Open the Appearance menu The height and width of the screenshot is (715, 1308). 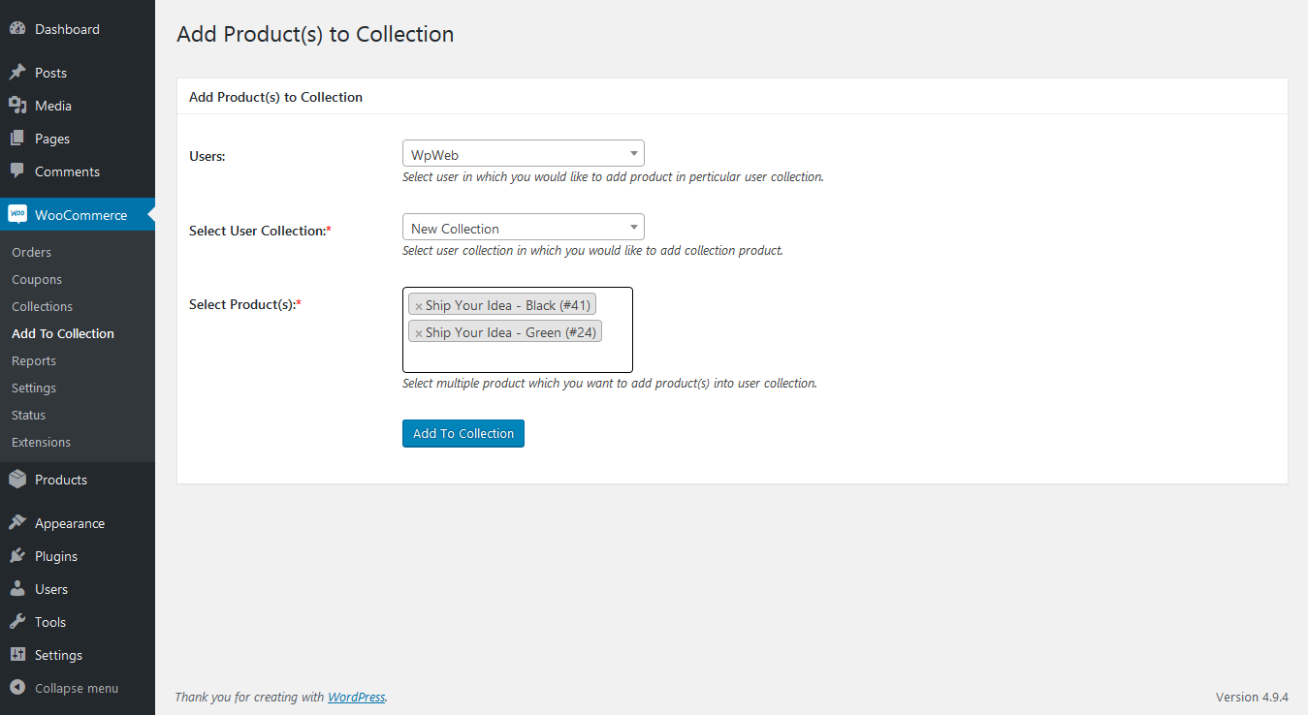tap(69, 523)
